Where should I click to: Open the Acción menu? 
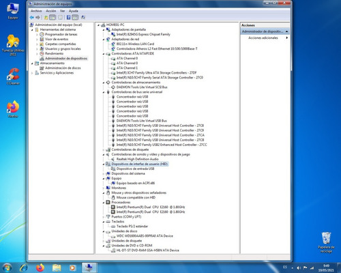point(51,11)
